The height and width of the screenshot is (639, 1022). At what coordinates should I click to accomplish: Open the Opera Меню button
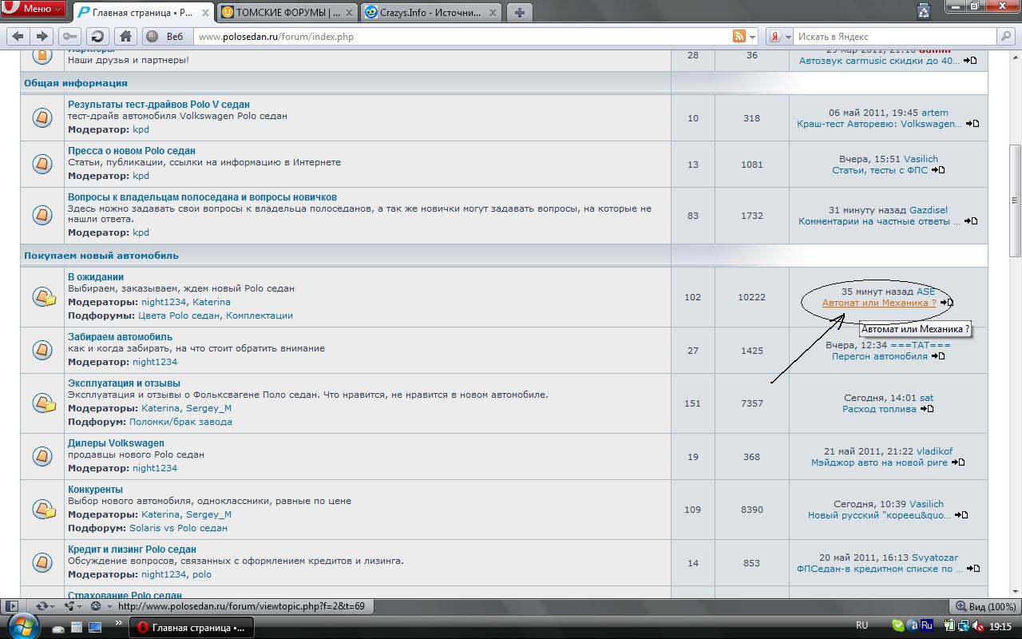point(33,9)
